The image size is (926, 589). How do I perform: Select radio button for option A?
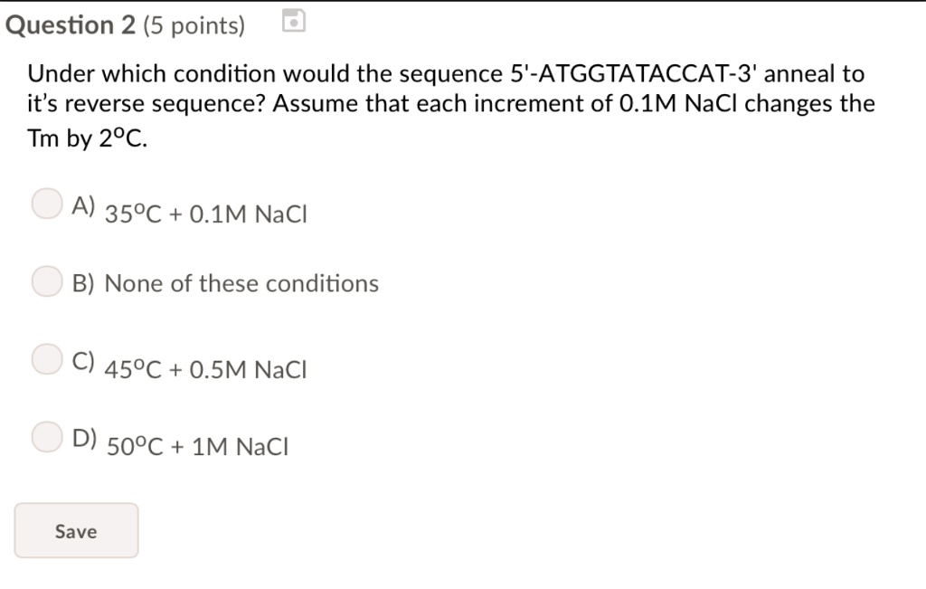[47, 204]
